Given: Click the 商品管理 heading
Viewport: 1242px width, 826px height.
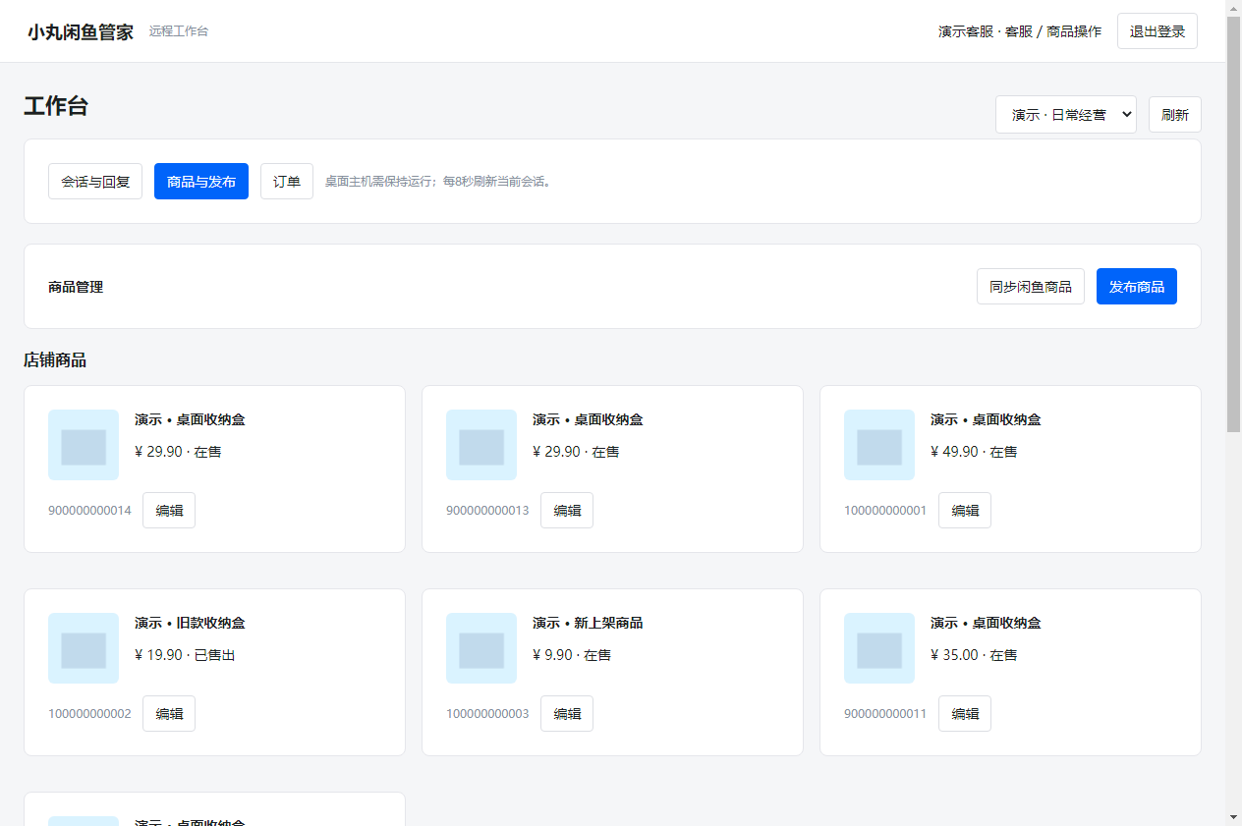Looking at the screenshot, I should pyautogui.click(x=76, y=287).
